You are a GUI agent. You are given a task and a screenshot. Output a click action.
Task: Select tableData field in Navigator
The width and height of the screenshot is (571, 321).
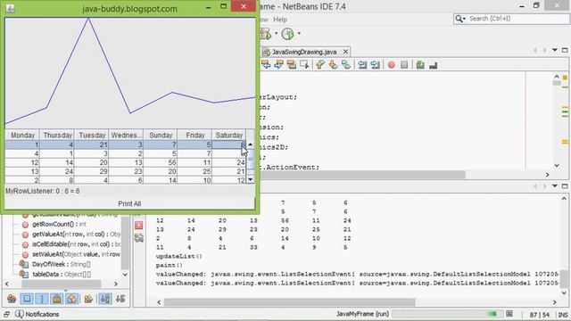coord(56,274)
